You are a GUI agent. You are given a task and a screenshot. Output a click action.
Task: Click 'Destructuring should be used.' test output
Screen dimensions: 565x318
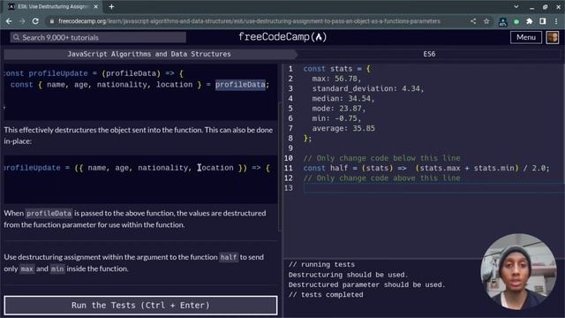348,275
